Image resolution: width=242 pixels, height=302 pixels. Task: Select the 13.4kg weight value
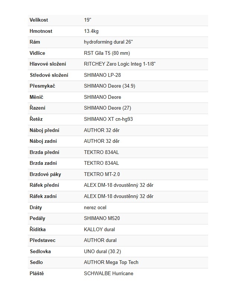(x=91, y=31)
